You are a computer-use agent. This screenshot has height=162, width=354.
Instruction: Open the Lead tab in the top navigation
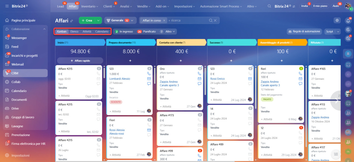click(x=60, y=6)
